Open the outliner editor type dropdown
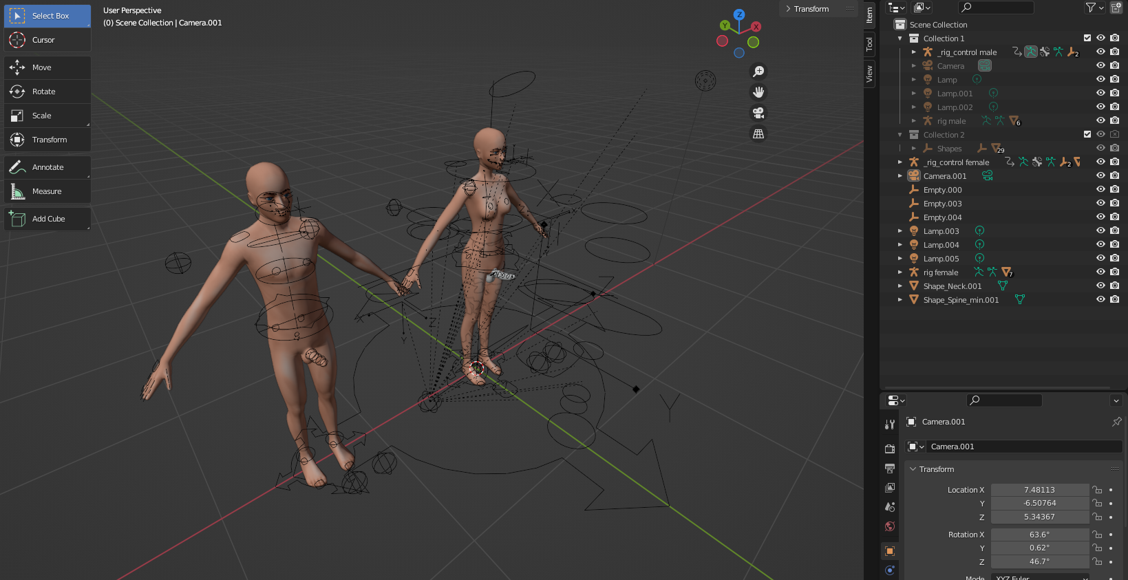Viewport: 1128px width, 580px height. pos(896,8)
